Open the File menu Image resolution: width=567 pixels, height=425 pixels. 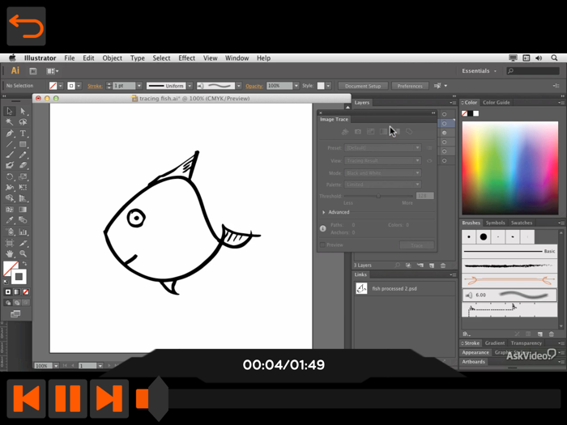tap(70, 57)
